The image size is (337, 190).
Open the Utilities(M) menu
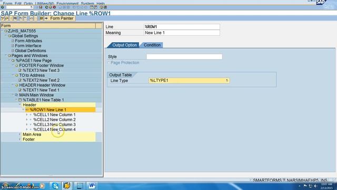point(44,4)
